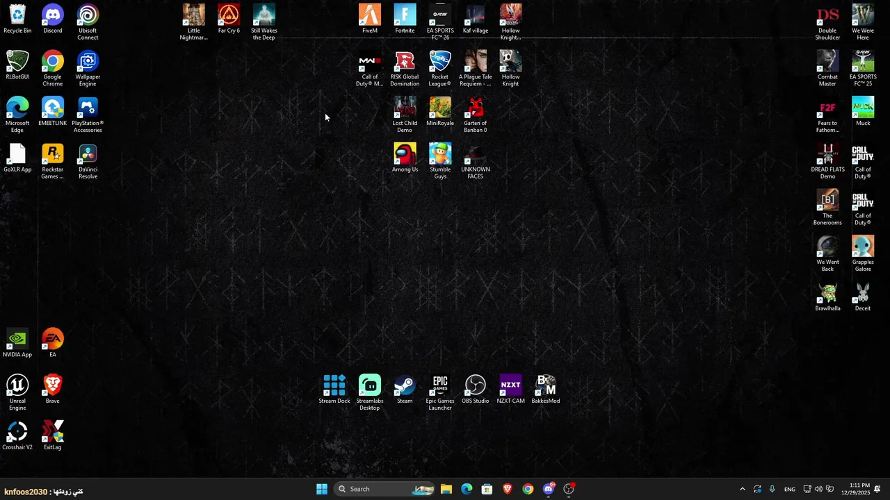Launch Ubisoft Connect from the desktop
The height and width of the screenshot is (500, 890).
point(88,22)
